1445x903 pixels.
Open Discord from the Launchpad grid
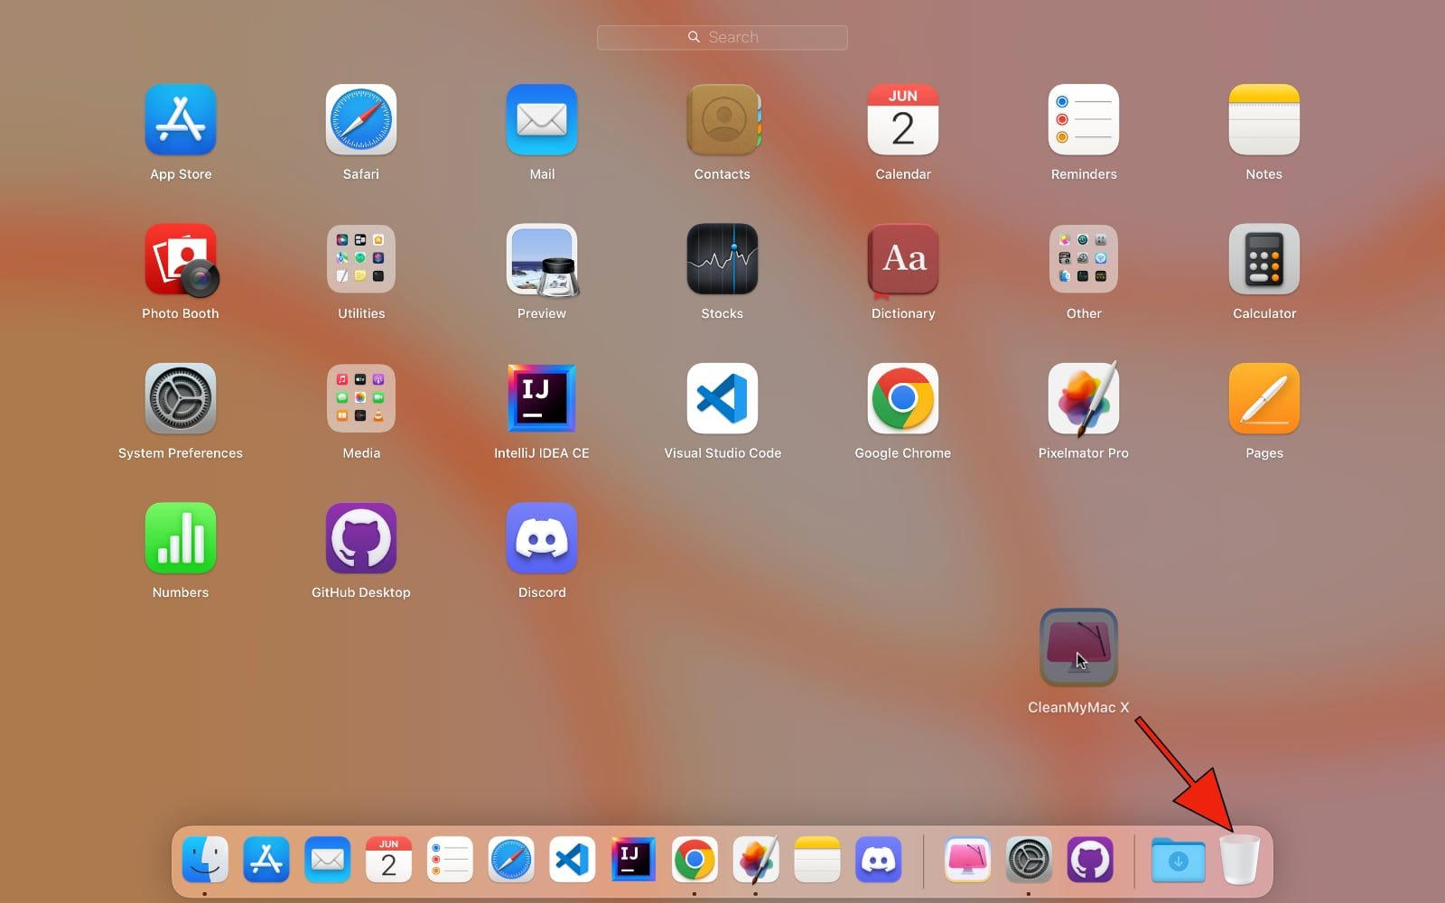click(542, 538)
